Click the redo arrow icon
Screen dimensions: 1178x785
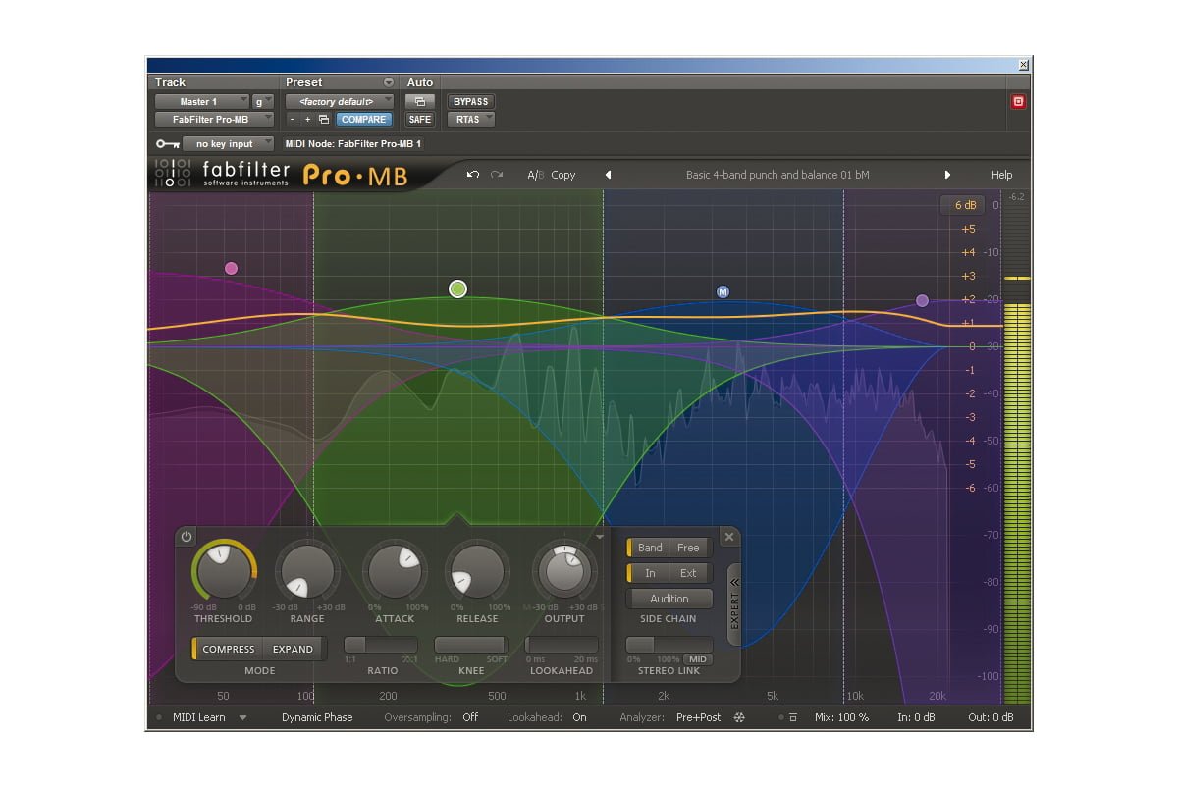coord(497,175)
